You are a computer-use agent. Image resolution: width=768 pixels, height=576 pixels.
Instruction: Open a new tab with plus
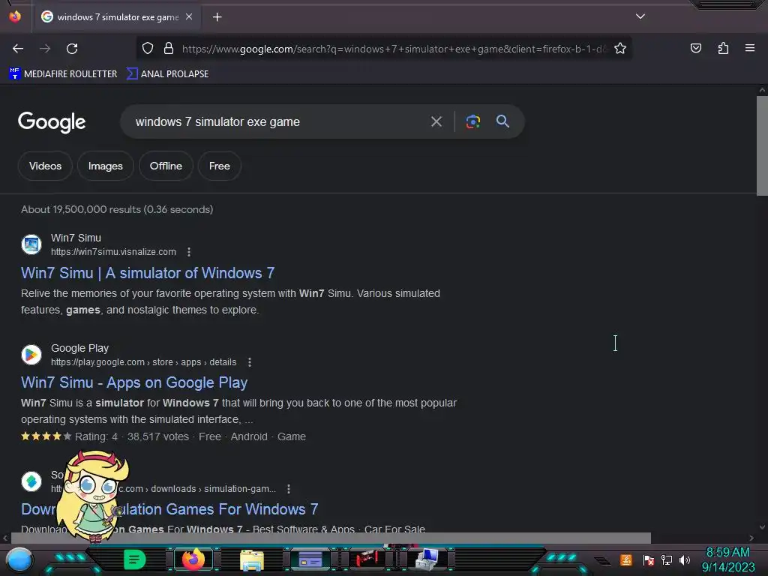tap(217, 17)
